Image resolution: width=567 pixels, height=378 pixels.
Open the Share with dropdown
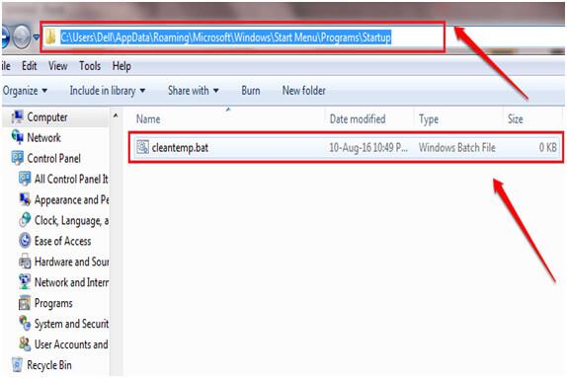[193, 91]
